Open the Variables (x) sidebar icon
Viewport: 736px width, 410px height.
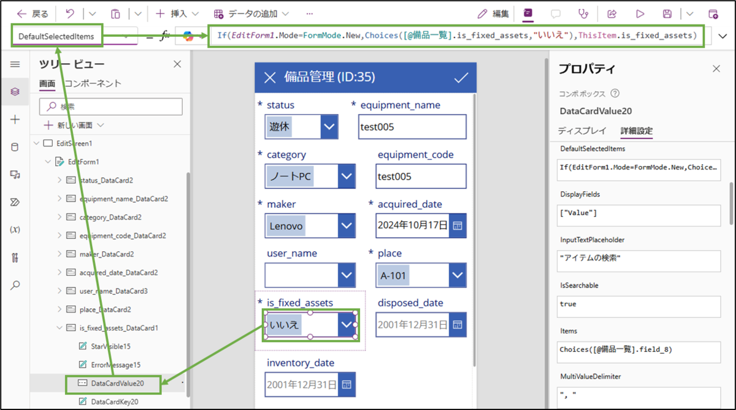[15, 230]
